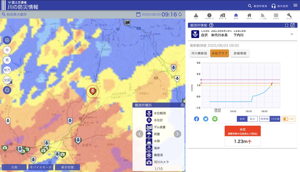The image size is (300, 172).
Task: Zoom out the map with minus button
Action: 7,90
